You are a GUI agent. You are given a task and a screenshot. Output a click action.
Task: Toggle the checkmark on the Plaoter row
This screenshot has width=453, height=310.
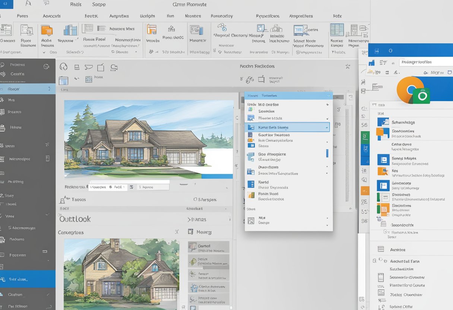(x=327, y=118)
